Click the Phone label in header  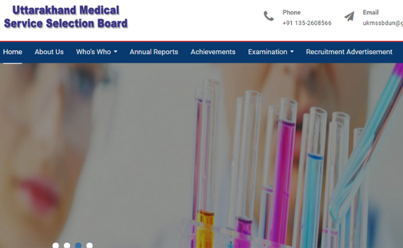point(291,12)
